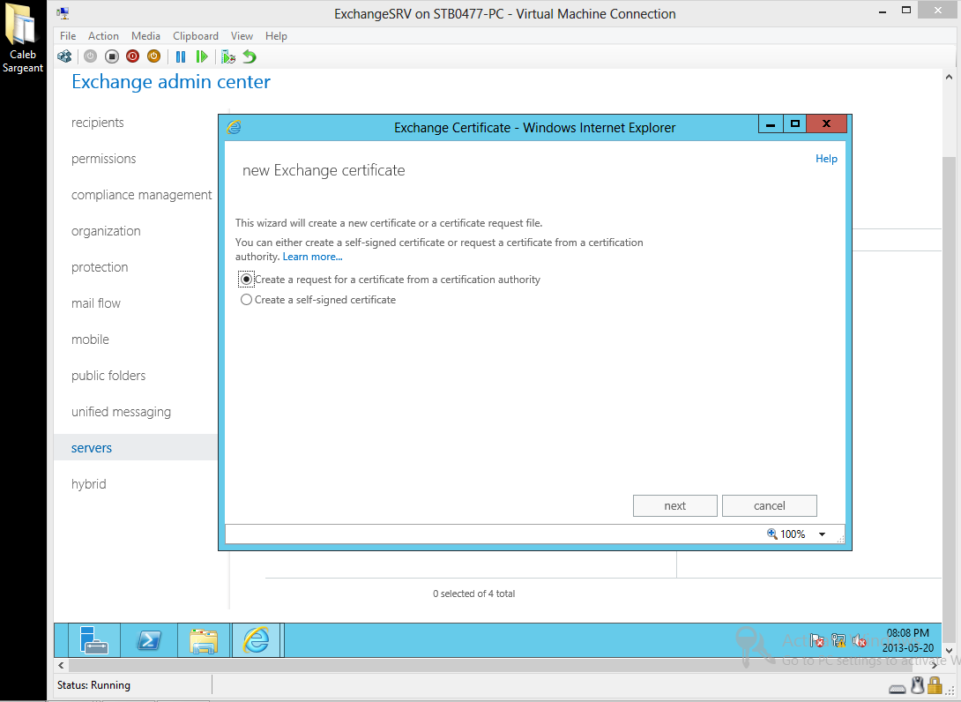
Task: Click the orange Save state icon
Action: point(153,56)
